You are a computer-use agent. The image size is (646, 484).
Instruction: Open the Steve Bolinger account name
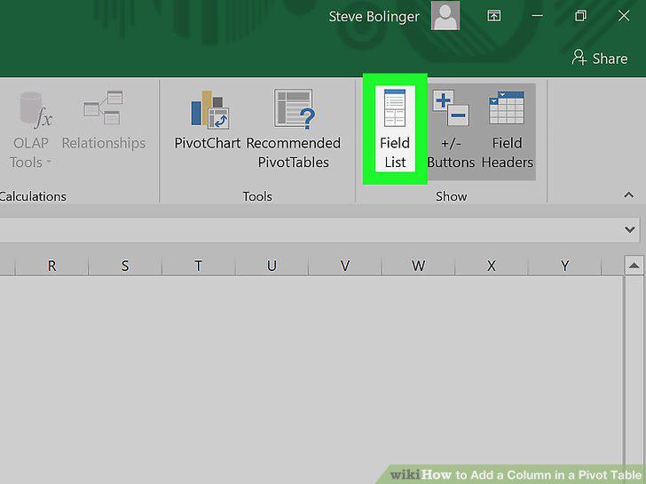click(x=374, y=17)
